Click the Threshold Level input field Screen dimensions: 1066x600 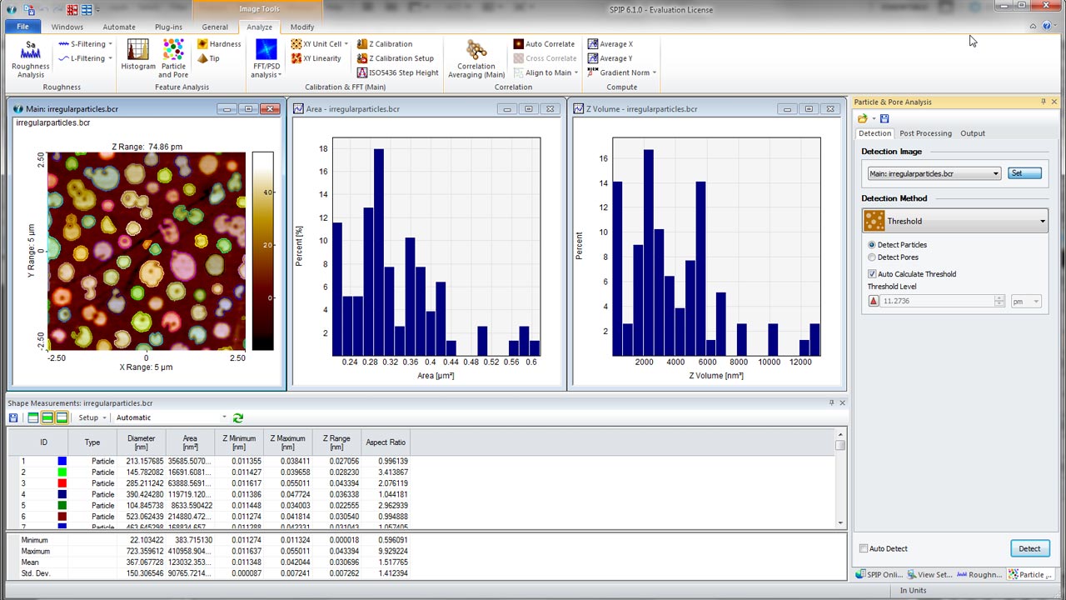click(x=938, y=302)
